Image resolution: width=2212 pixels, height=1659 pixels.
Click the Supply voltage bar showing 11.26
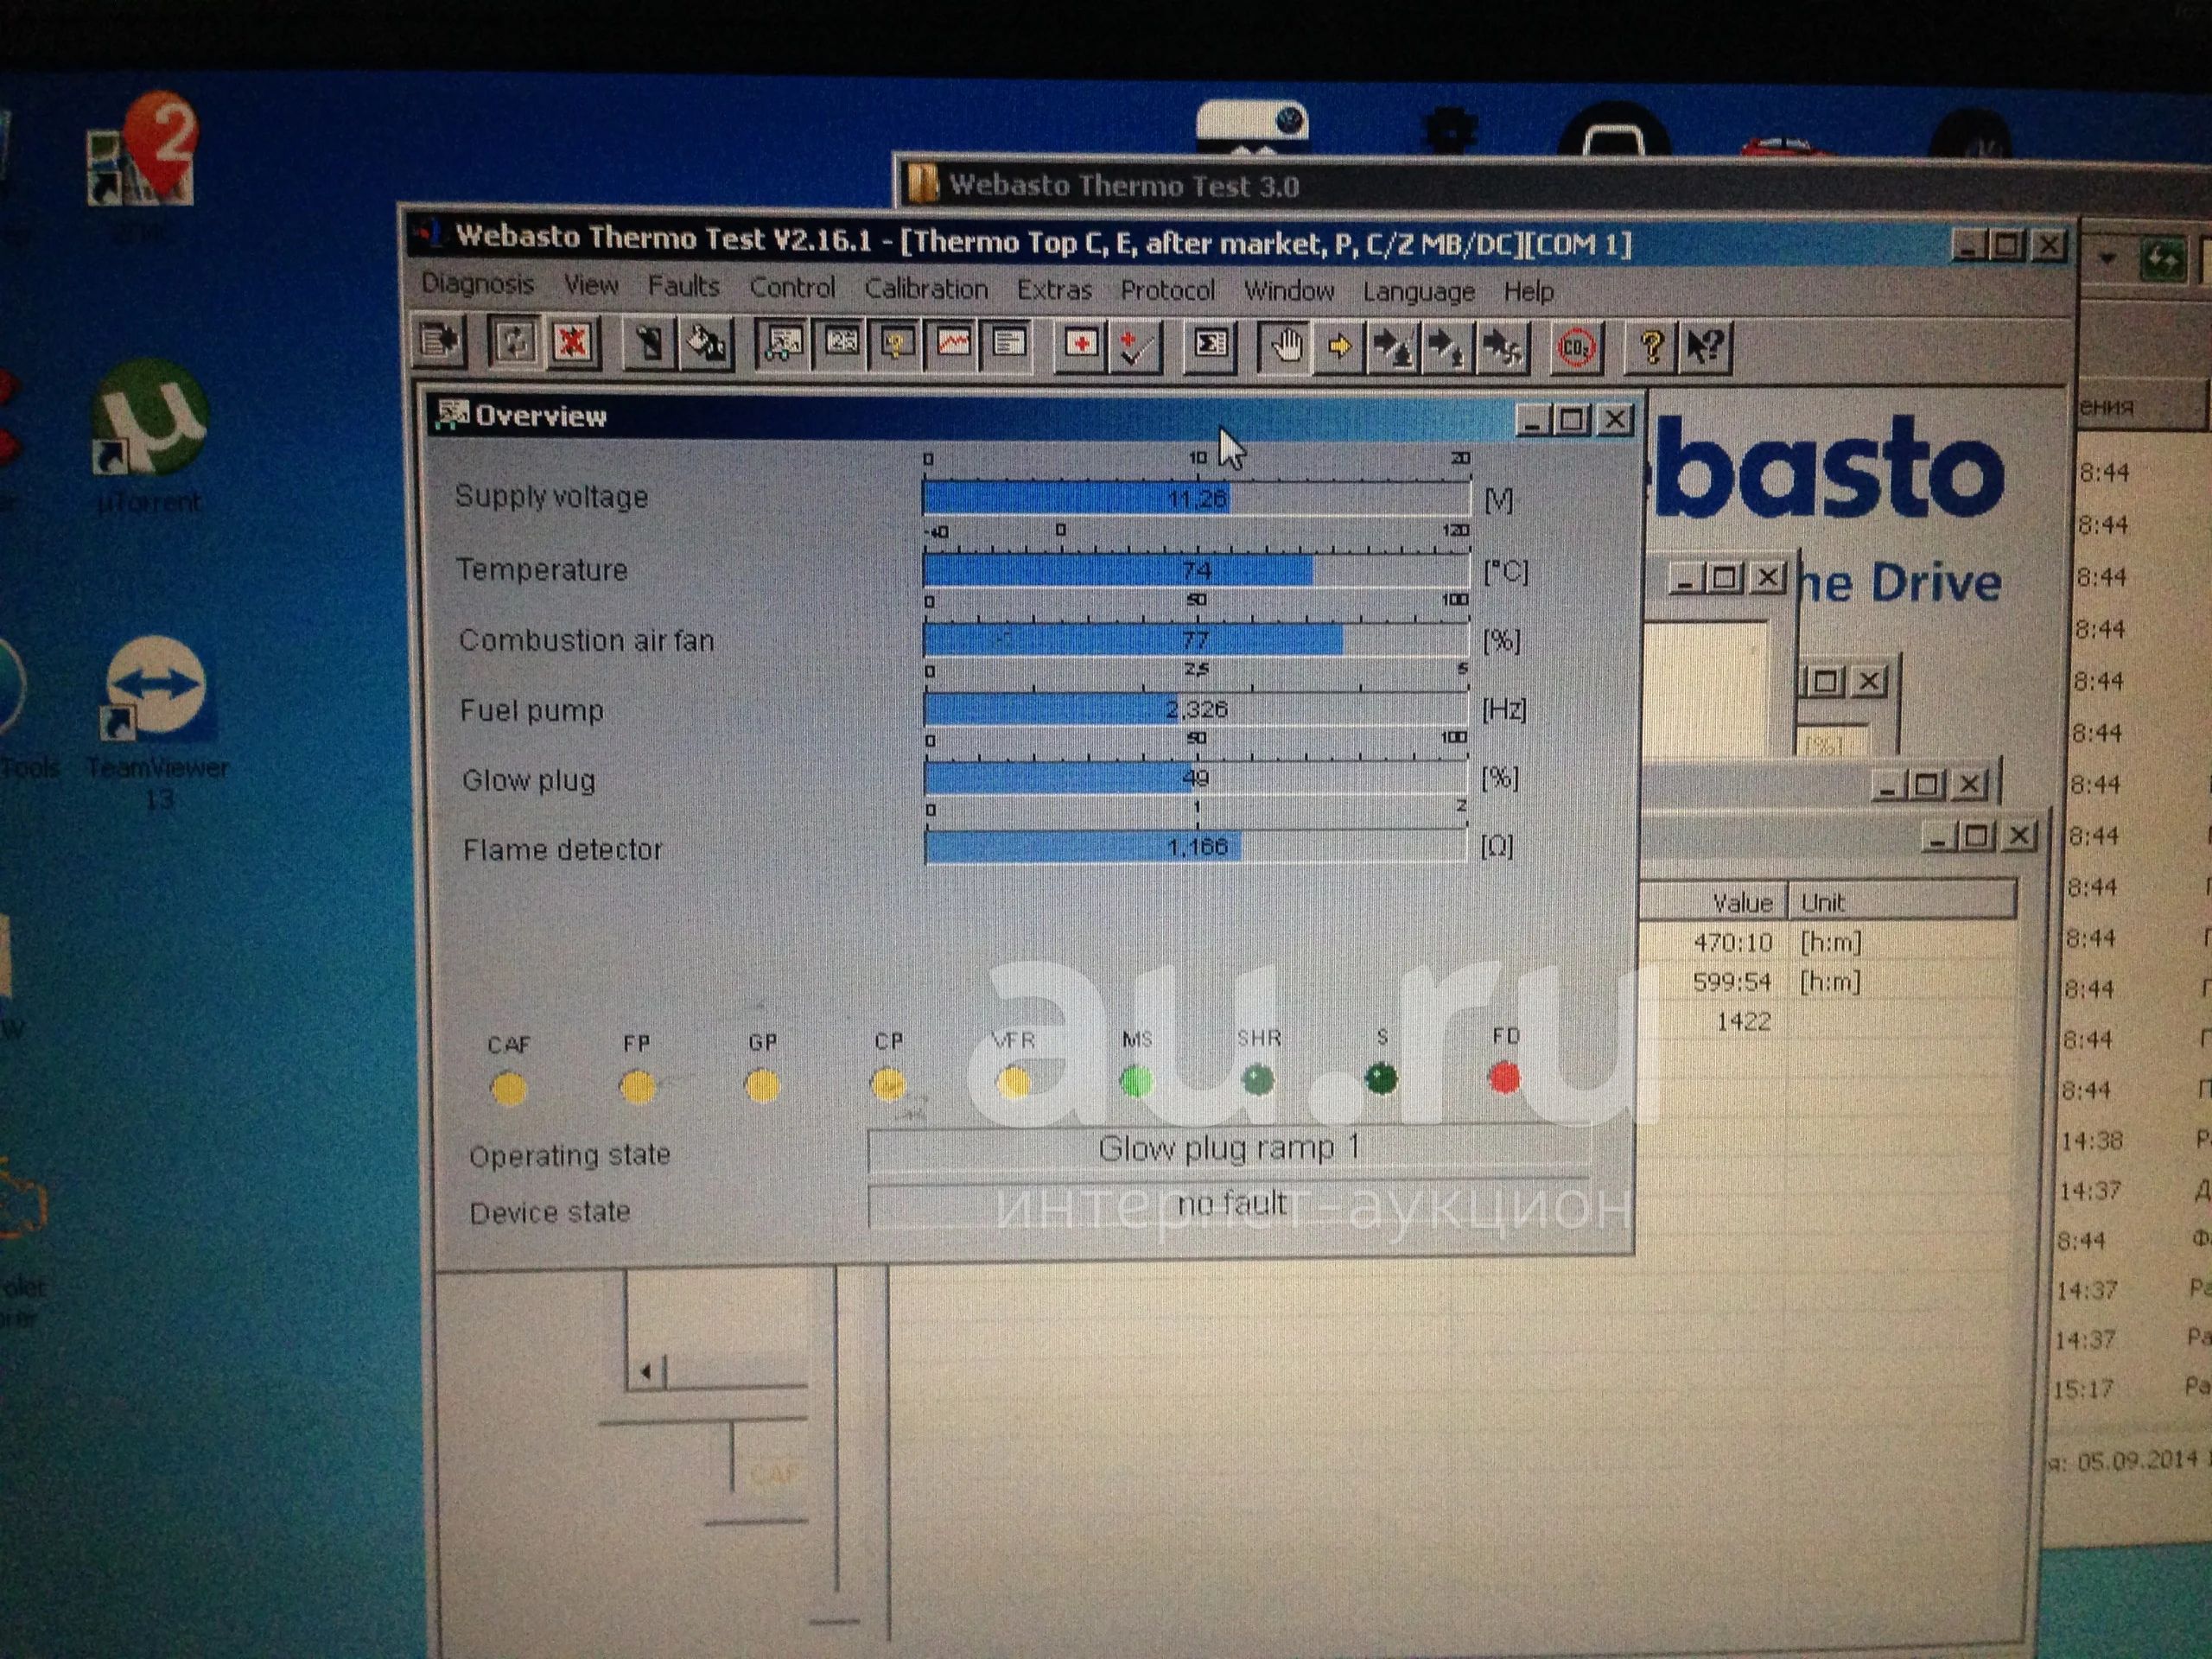tap(1196, 498)
